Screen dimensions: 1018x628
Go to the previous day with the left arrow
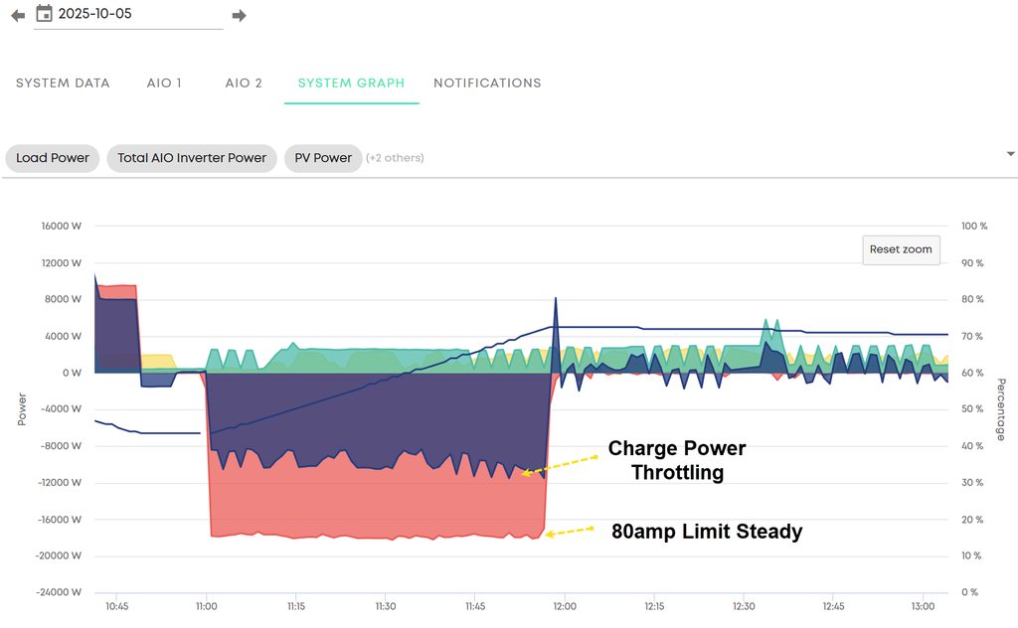tap(18, 15)
